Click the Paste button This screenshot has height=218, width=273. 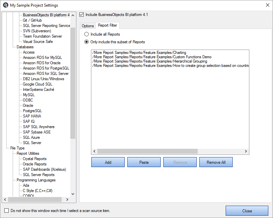click(x=144, y=162)
